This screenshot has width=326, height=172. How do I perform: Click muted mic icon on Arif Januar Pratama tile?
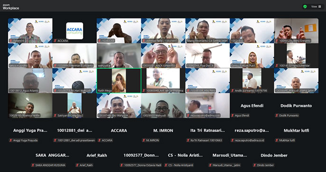pyautogui.click(x=144, y=91)
